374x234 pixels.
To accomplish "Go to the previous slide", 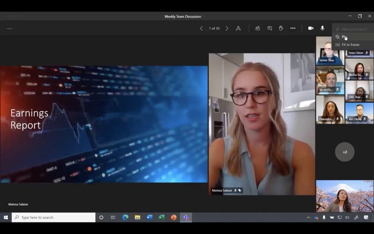I will 201,28.
